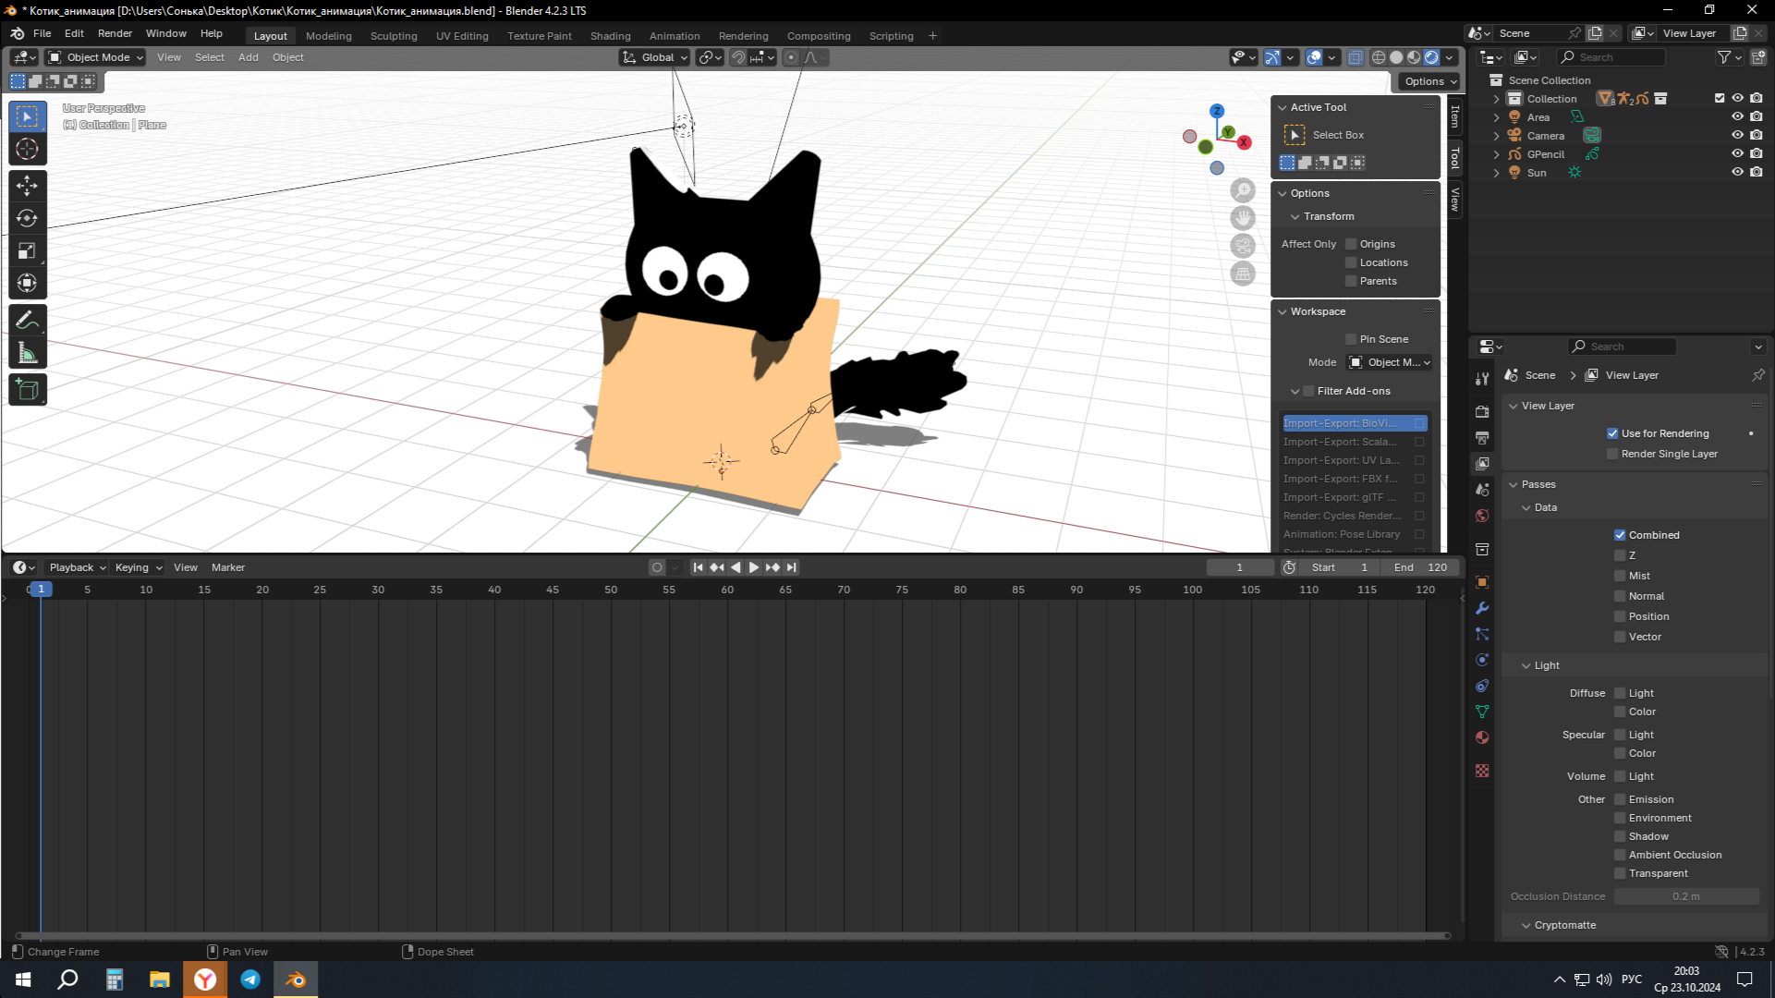Open the Playback dropdown in timeline
The height and width of the screenshot is (998, 1775).
click(x=77, y=567)
